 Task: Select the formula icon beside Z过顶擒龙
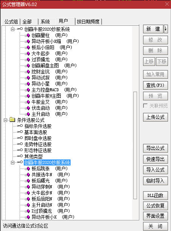[x=28, y=211]
